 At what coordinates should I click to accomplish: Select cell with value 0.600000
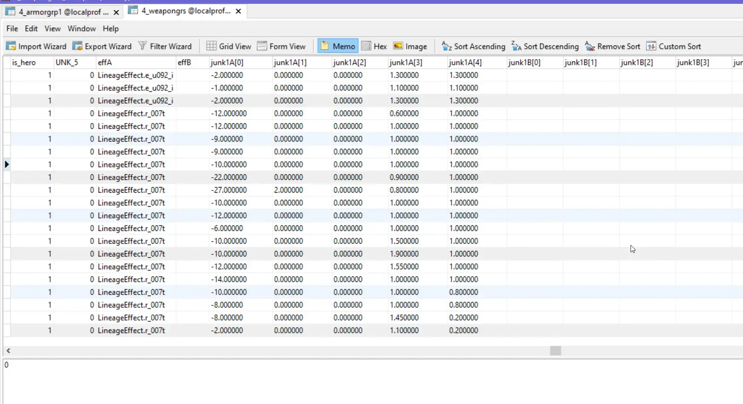pos(418,114)
